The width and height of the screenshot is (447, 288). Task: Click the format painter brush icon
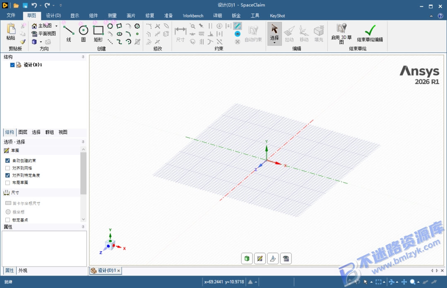pos(23,42)
